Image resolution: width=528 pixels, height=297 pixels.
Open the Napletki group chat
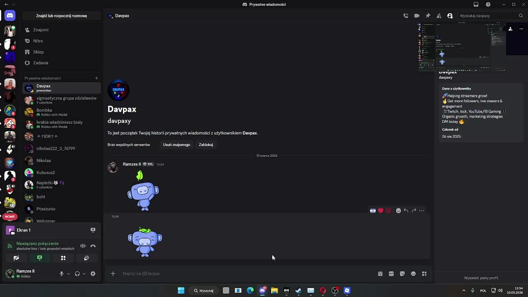(x=61, y=184)
